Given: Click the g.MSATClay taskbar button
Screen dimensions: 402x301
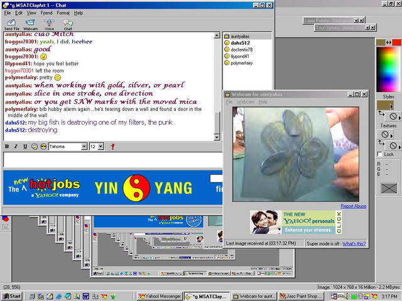Looking at the screenshot, I should pos(207,296).
